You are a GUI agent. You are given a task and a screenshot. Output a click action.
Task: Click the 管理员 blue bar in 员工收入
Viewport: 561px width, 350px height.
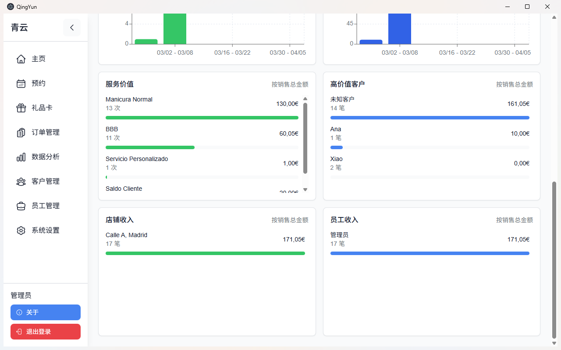(x=430, y=253)
